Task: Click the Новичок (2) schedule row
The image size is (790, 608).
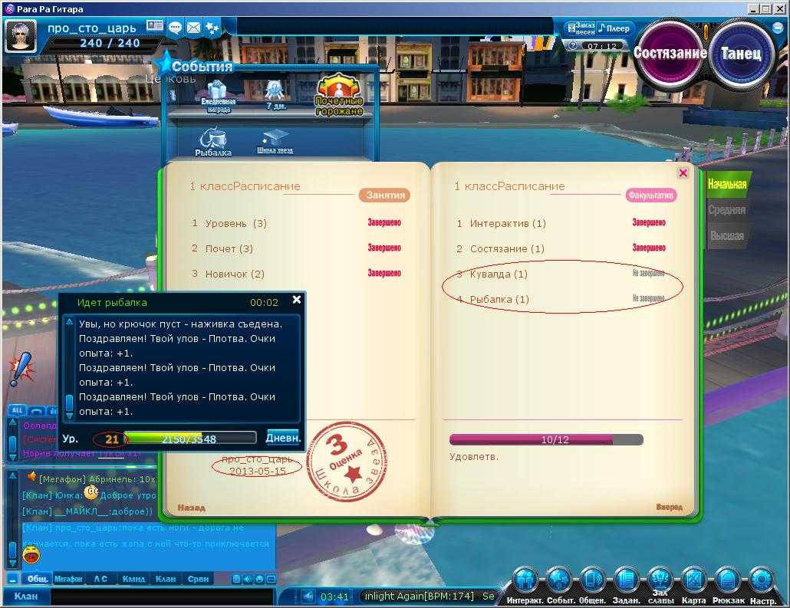Action: (296, 274)
